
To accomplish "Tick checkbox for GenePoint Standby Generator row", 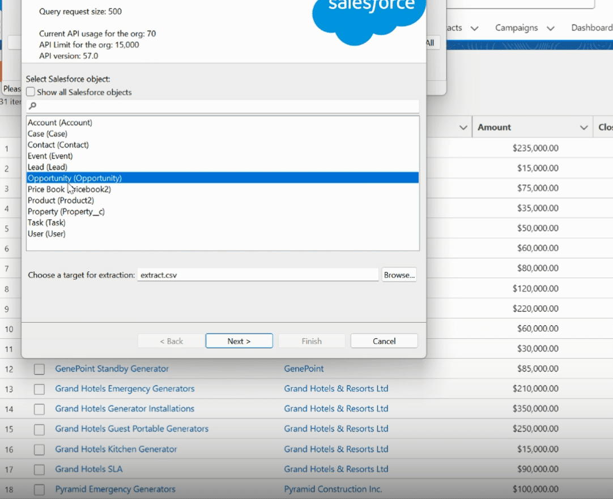I will [x=39, y=369].
